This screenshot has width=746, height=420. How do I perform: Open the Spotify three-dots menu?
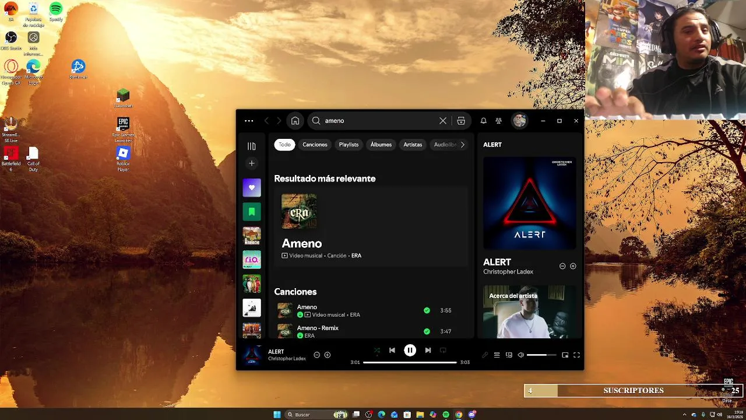[x=249, y=121]
